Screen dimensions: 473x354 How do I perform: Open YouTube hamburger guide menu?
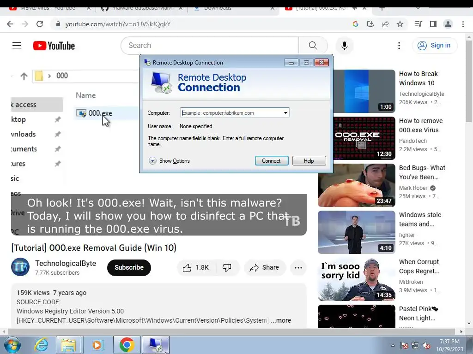click(x=17, y=46)
